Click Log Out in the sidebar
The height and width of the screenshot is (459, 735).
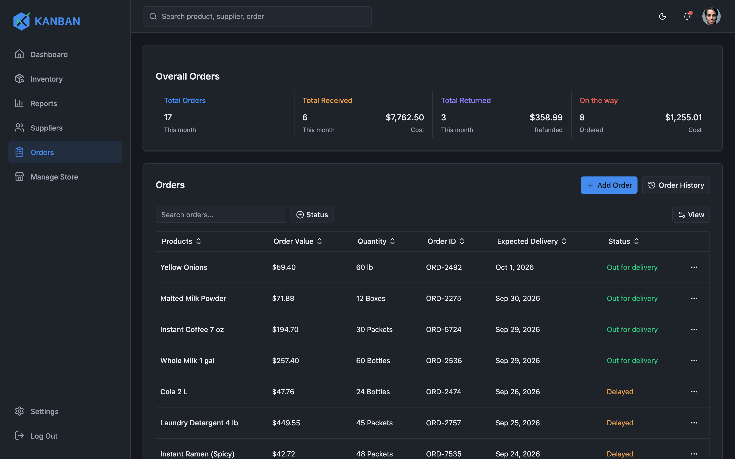[x=65, y=436]
